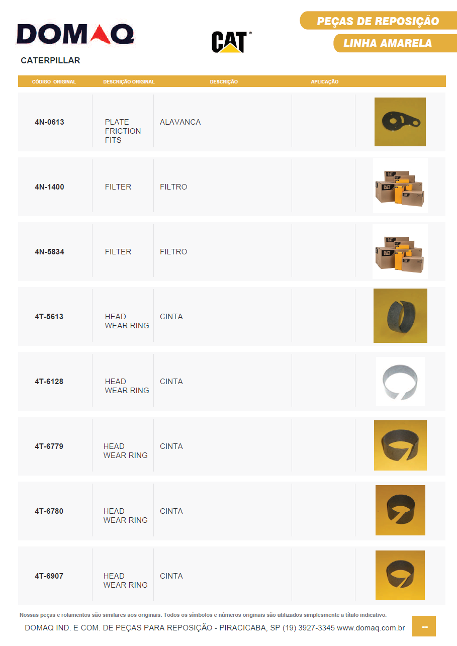The height and width of the screenshot is (646, 457).
Task: Click the CATERPILLAR heading text
Action: point(50,61)
